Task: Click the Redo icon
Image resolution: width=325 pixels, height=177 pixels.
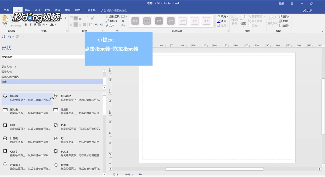Action: click(17, 37)
